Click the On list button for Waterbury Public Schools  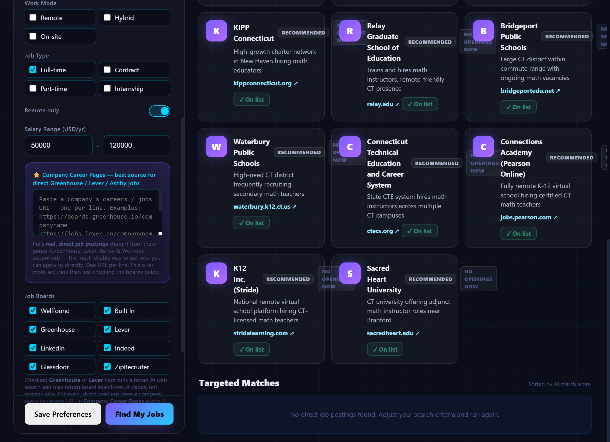tap(251, 223)
